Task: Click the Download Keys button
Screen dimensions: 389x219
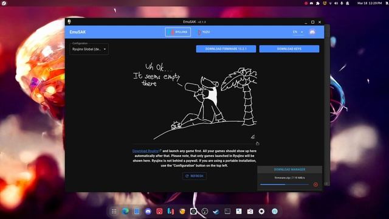Action: (x=289, y=49)
